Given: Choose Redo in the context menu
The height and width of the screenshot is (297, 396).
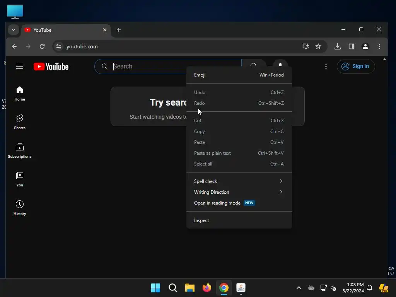Looking at the screenshot, I should (239, 103).
